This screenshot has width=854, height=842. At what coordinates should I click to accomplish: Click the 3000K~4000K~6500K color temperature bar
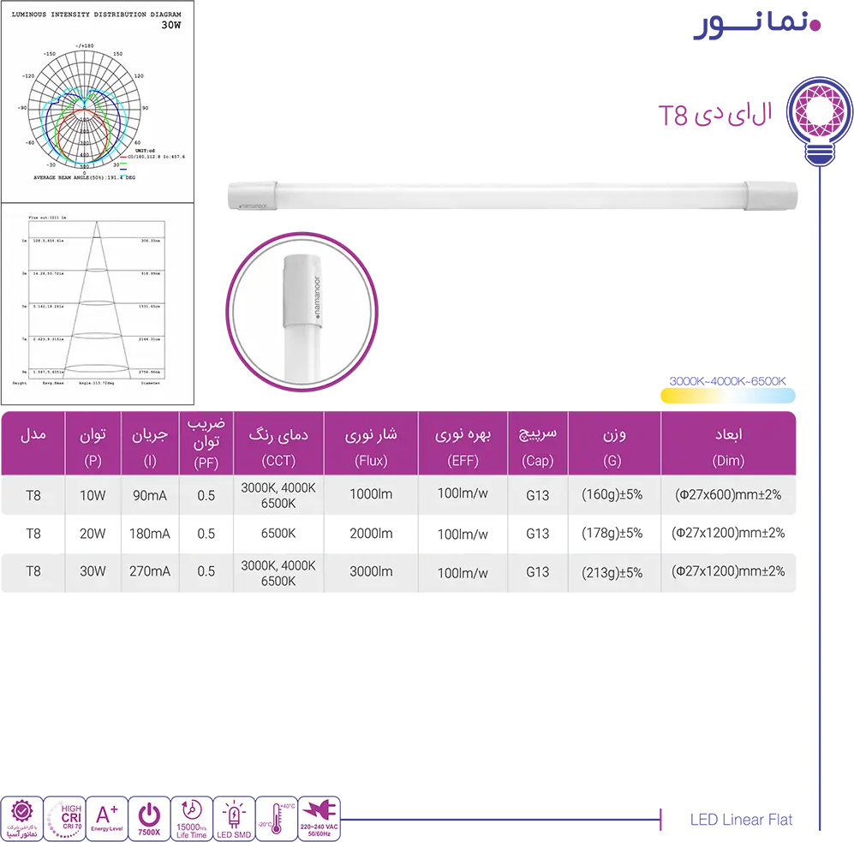(x=727, y=395)
